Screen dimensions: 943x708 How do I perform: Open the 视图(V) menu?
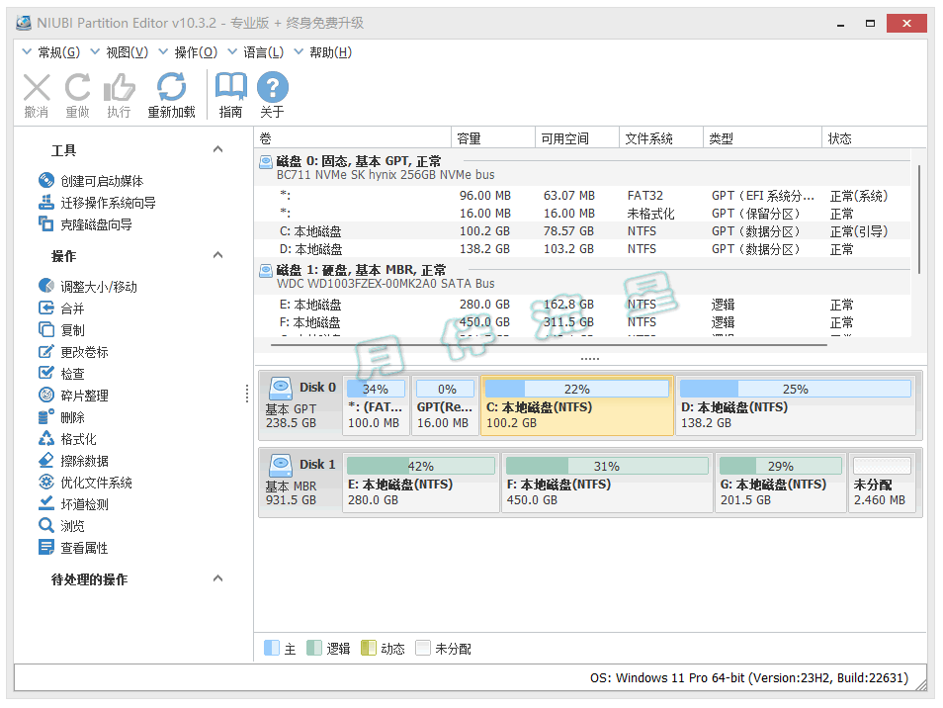pyautogui.click(x=120, y=52)
